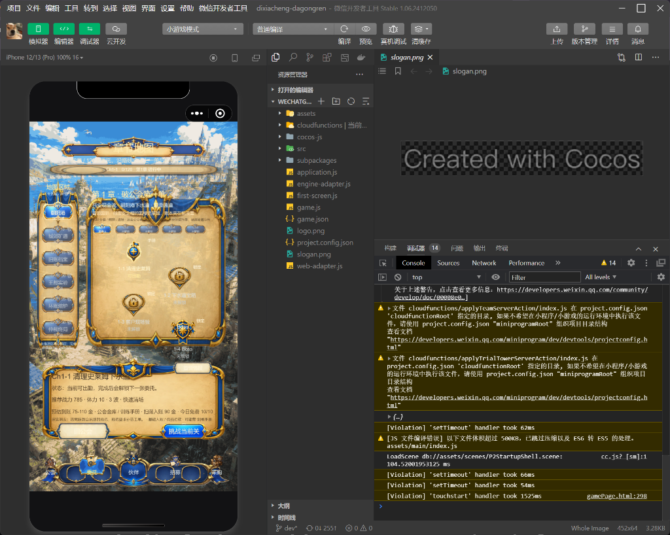
Task: Close the slogan.png editor tab
Action: (431, 57)
